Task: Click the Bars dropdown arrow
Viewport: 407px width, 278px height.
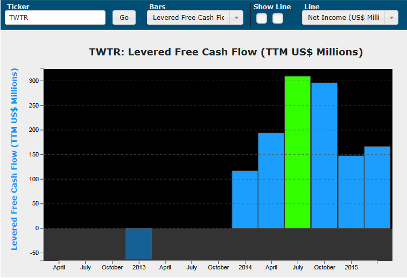Action: [x=236, y=18]
